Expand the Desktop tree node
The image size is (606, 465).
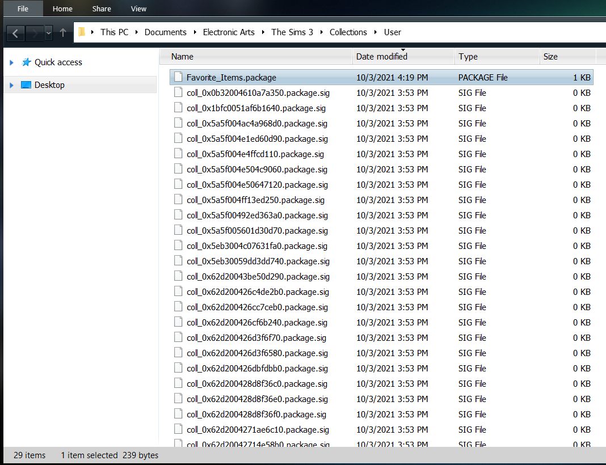tap(11, 85)
